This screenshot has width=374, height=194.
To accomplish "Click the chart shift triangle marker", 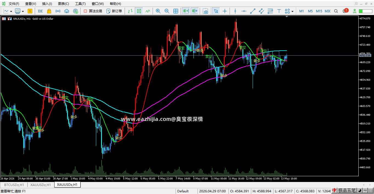I will [287, 17].
